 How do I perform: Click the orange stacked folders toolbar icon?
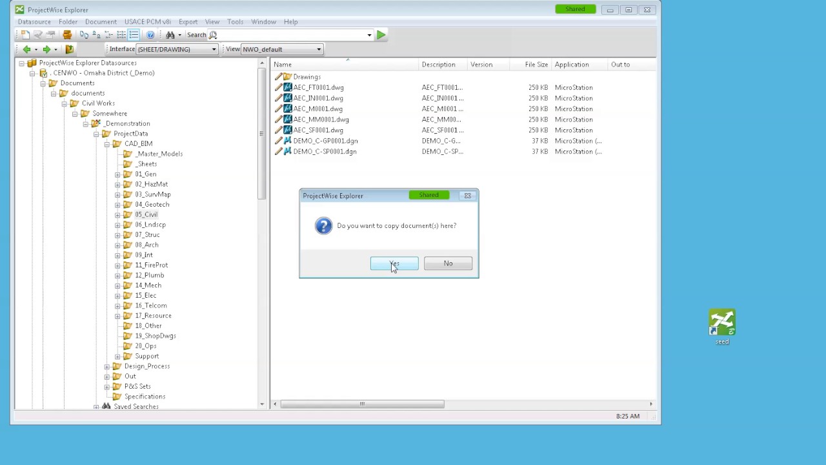coord(67,35)
